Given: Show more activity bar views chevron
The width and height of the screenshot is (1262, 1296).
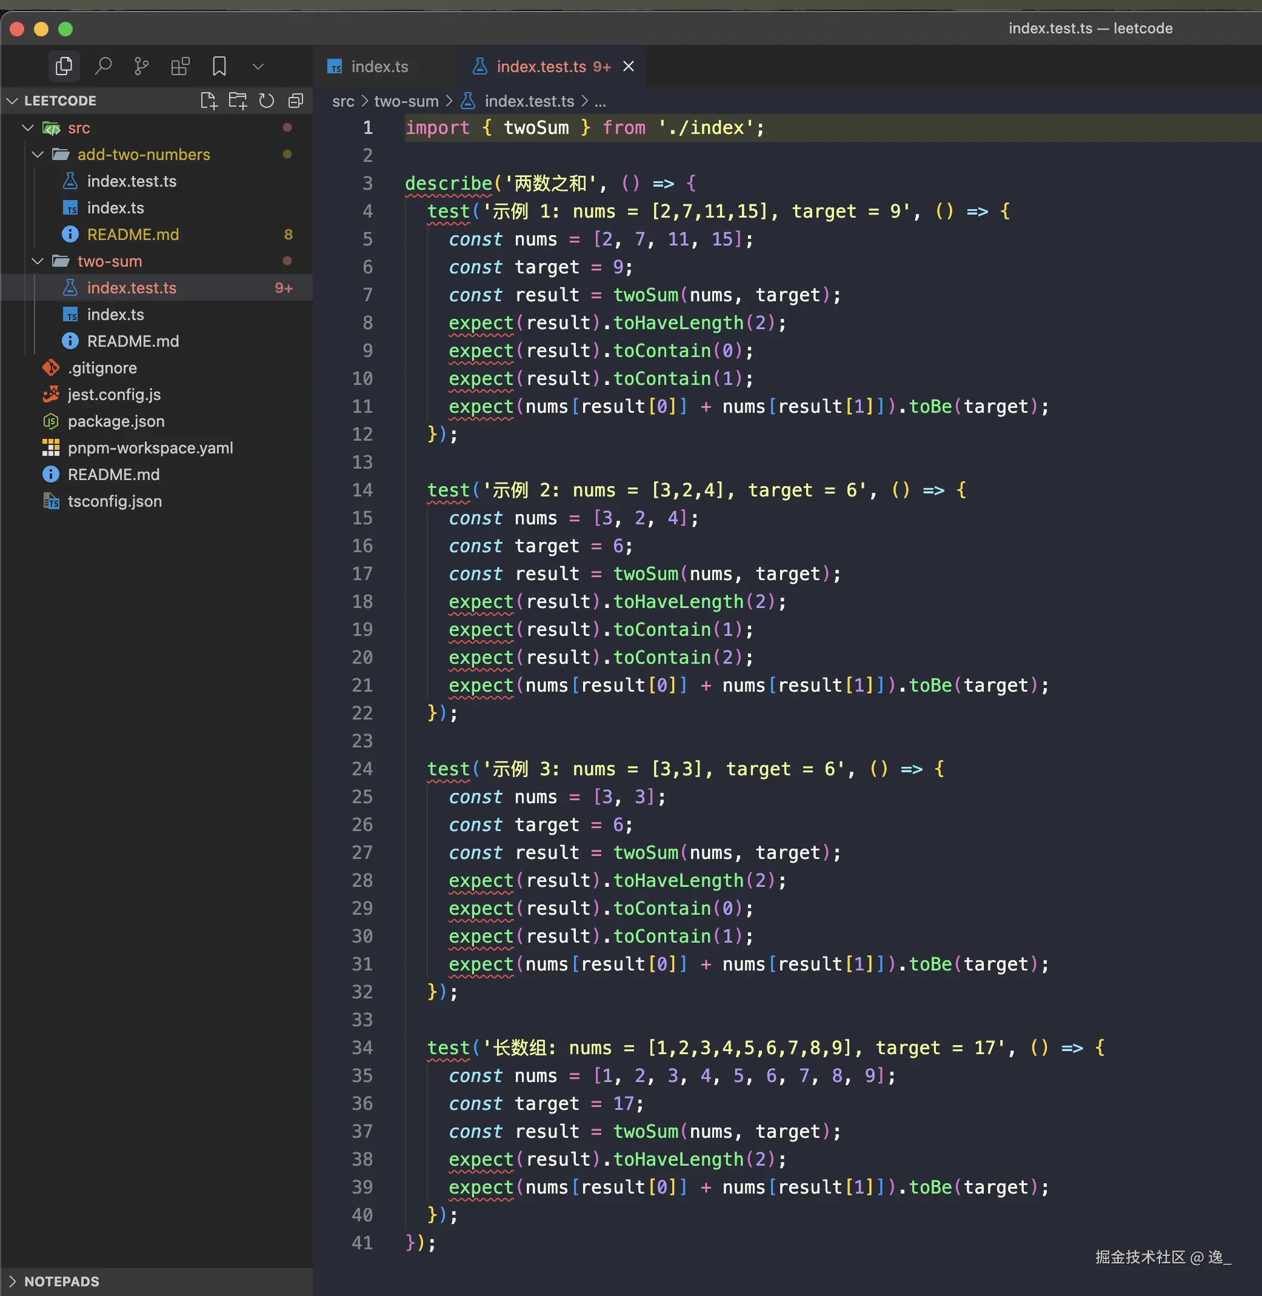Looking at the screenshot, I should pos(258,66).
